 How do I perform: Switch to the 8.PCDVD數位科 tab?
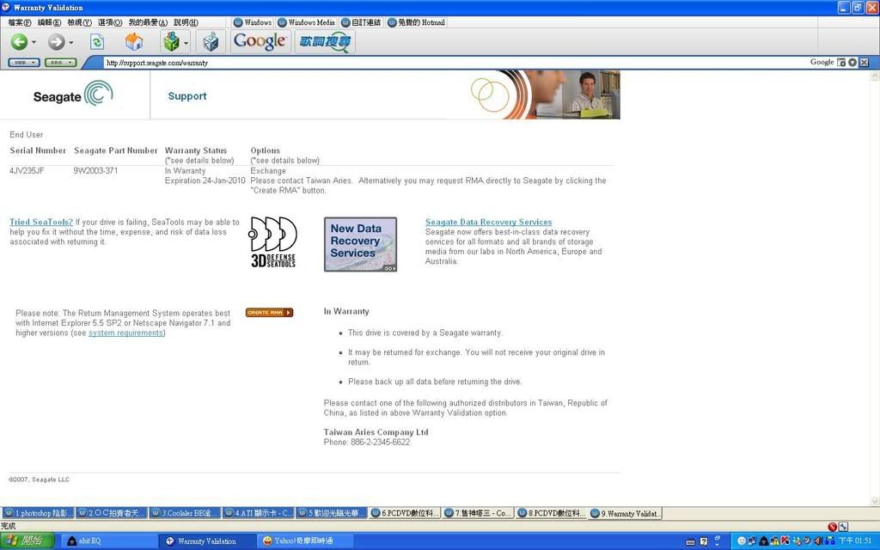pyautogui.click(x=551, y=513)
